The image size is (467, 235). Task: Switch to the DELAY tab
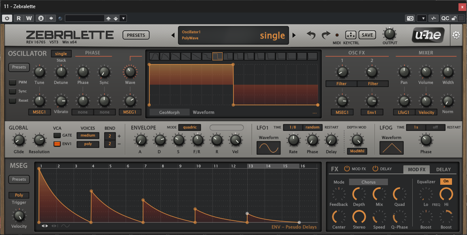[443, 169]
